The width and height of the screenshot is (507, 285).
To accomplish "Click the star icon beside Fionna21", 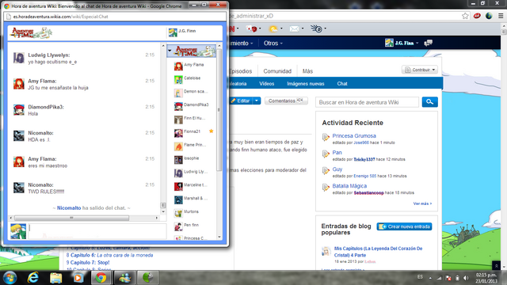I will pos(212,131).
